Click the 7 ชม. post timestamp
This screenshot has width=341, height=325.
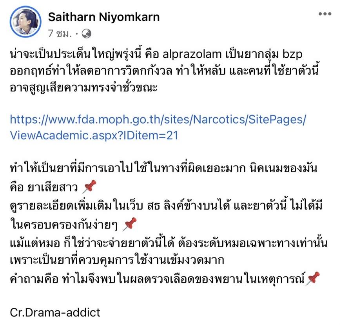60,34
